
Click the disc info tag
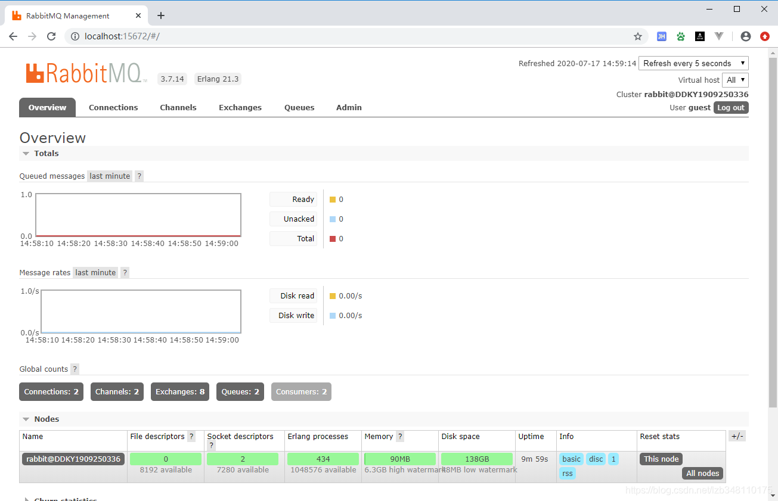[x=596, y=459]
